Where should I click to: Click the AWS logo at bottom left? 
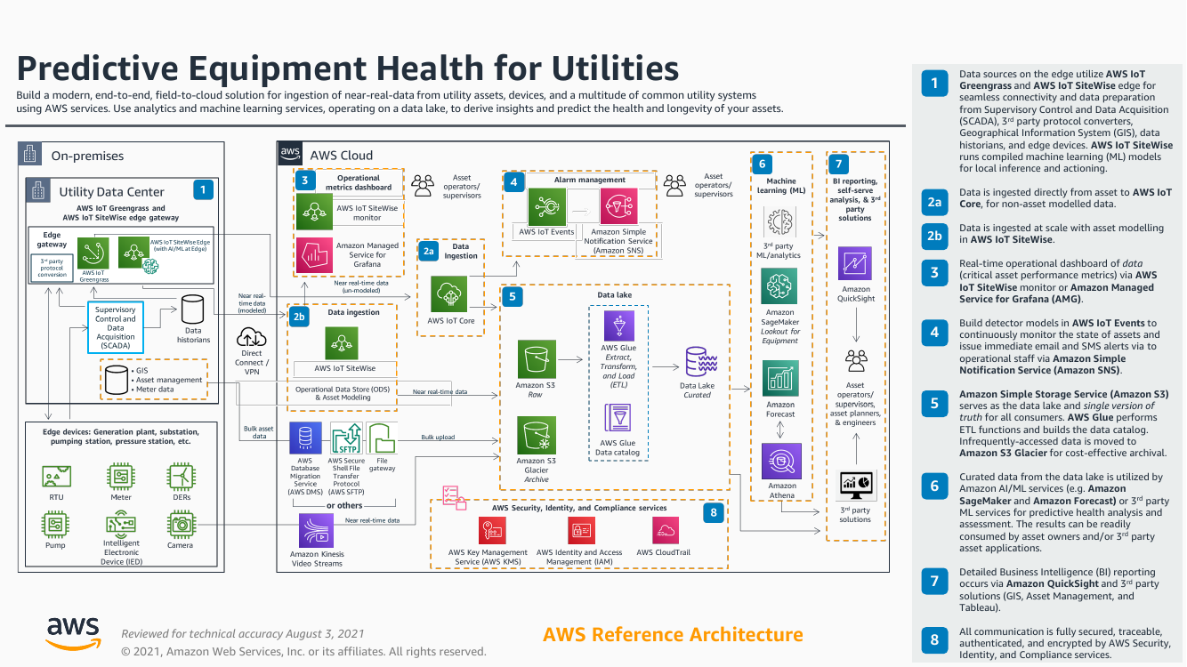[73, 632]
